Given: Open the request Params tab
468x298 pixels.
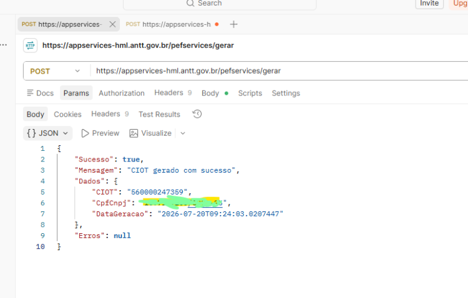Looking at the screenshot, I should [76, 93].
